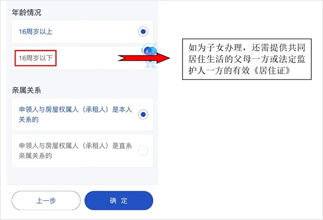Click the 年龄情况 section heading
This screenshot has height=220, width=323.
pyautogui.click(x=26, y=12)
